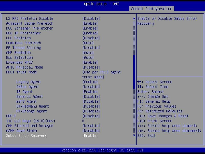Toggle SMBus Agent Disable value

pos(91,87)
